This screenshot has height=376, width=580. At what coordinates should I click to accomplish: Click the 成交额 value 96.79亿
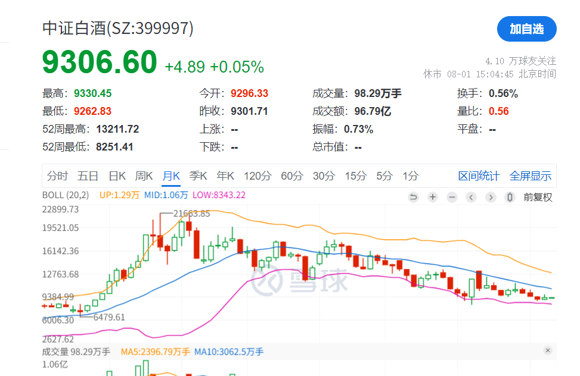tap(373, 111)
